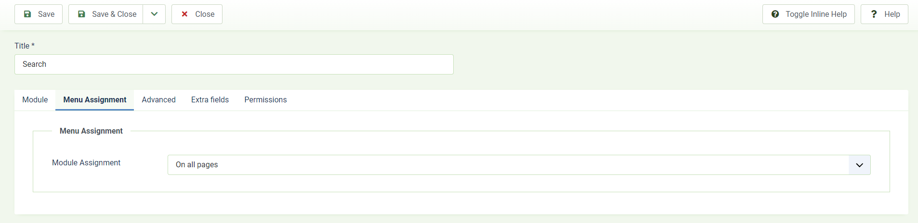Click the Help button label
The image size is (918, 223).
point(892,14)
